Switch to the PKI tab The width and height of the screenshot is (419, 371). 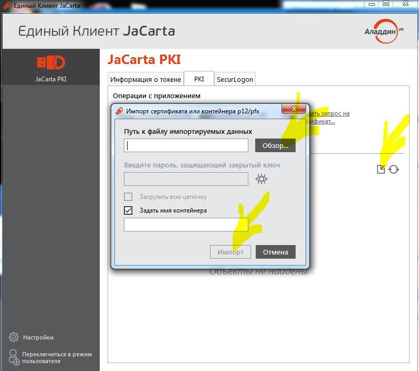coord(199,79)
